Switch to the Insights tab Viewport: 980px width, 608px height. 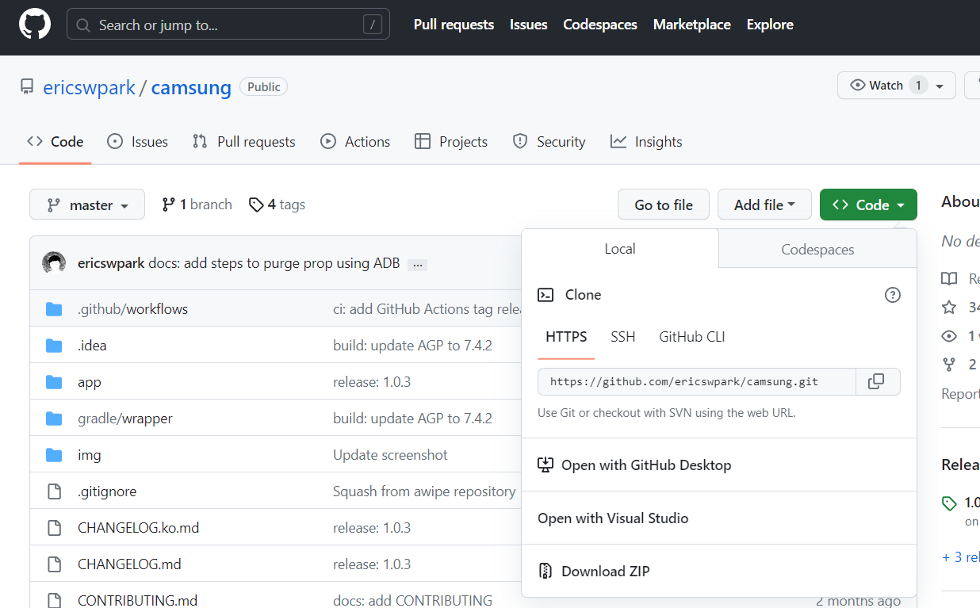646,142
